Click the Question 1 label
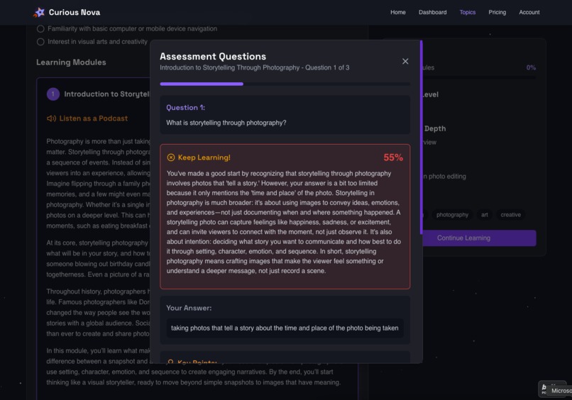Viewport: 572px width, 400px height. (185, 108)
